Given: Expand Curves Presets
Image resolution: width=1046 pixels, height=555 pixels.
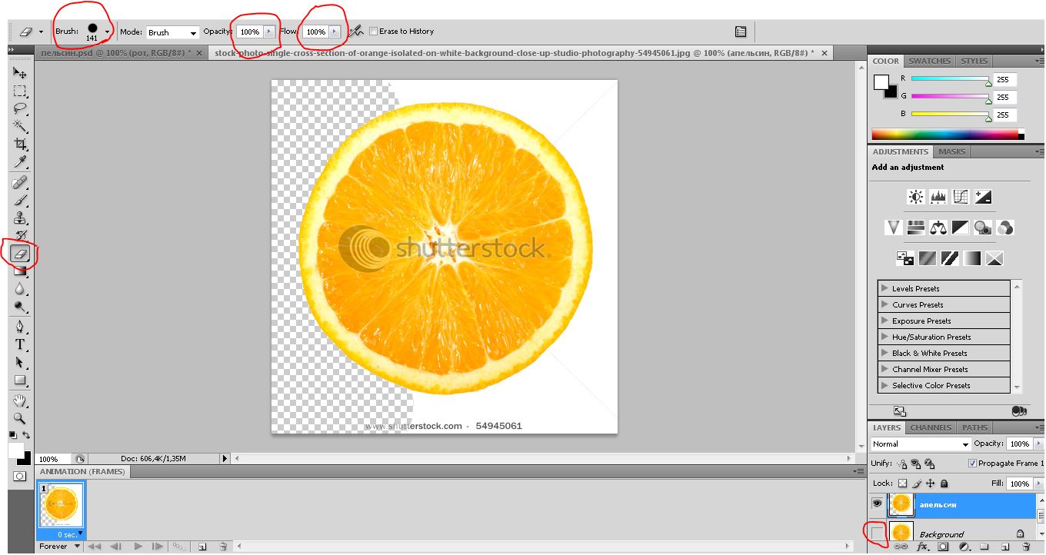Looking at the screenshot, I should [x=884, y=304].
